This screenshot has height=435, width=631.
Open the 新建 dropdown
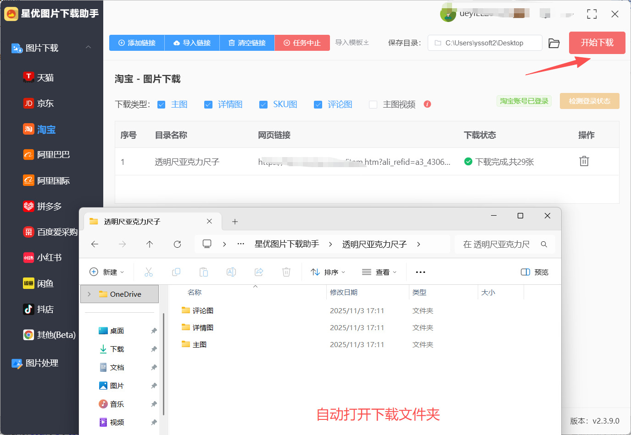pyautogui.click(x=107, y=272)
